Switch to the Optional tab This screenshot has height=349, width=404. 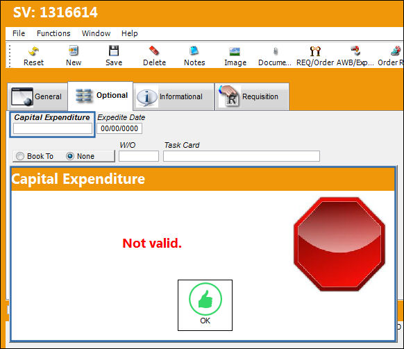[101, 96]
